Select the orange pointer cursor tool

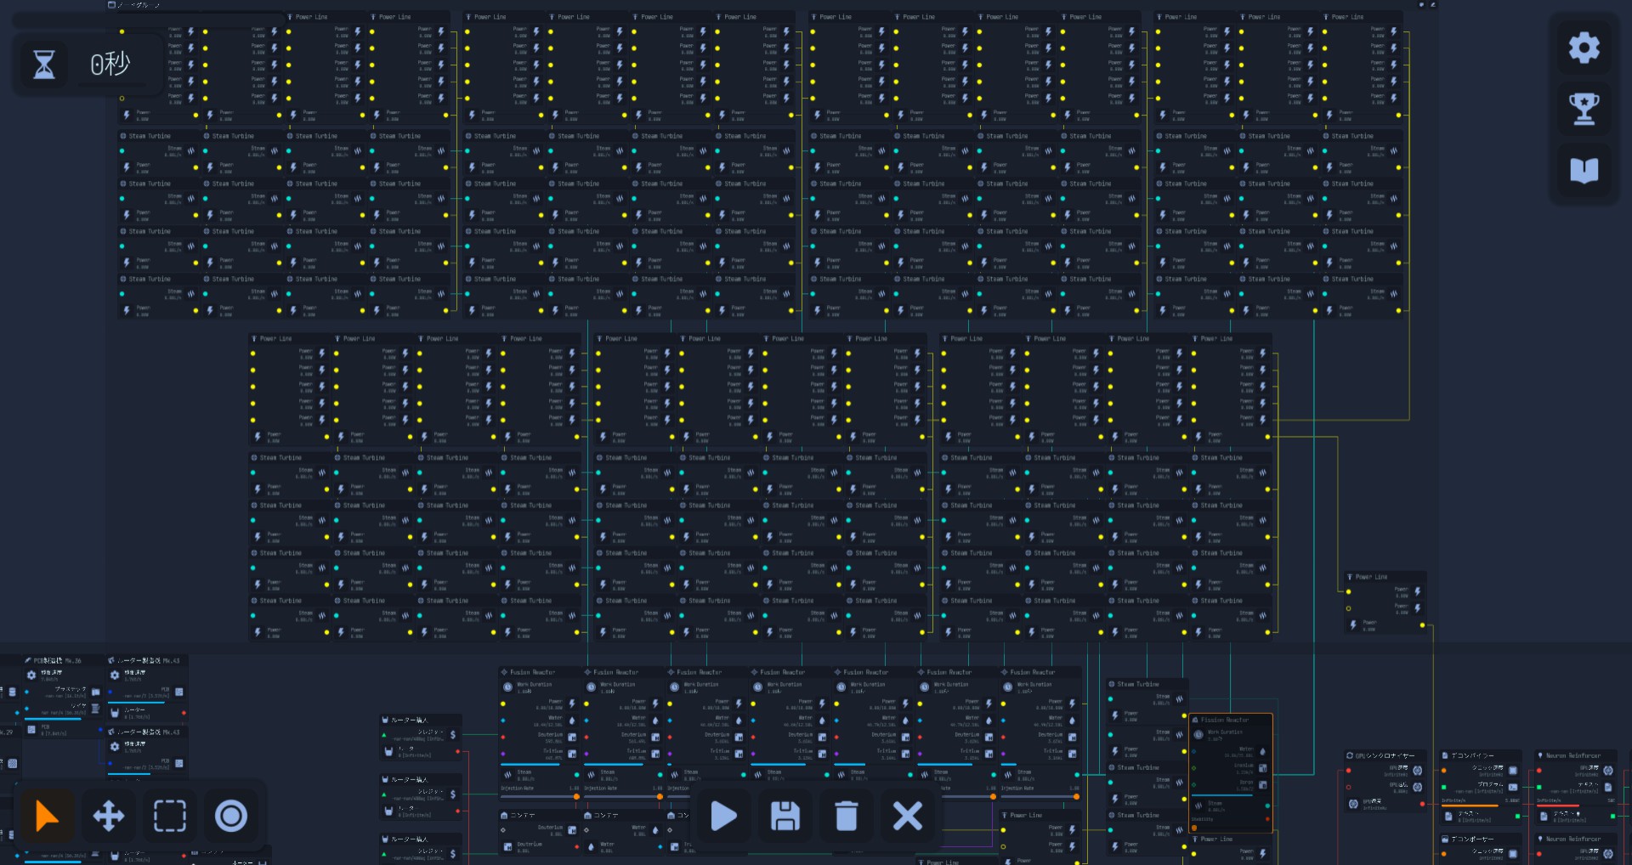point(47,816)
